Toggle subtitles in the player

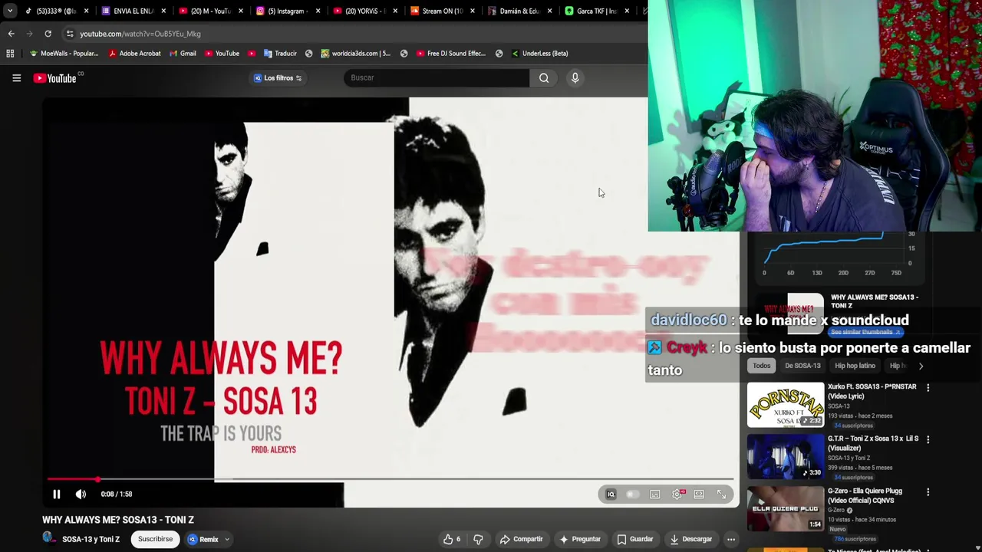point(654,495)
